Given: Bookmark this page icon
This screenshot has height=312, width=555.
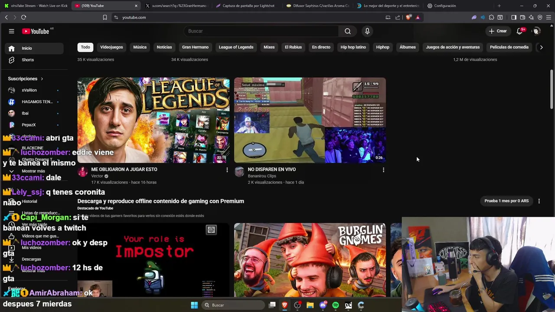Looking at the screenshot, I should pos(105,17).
